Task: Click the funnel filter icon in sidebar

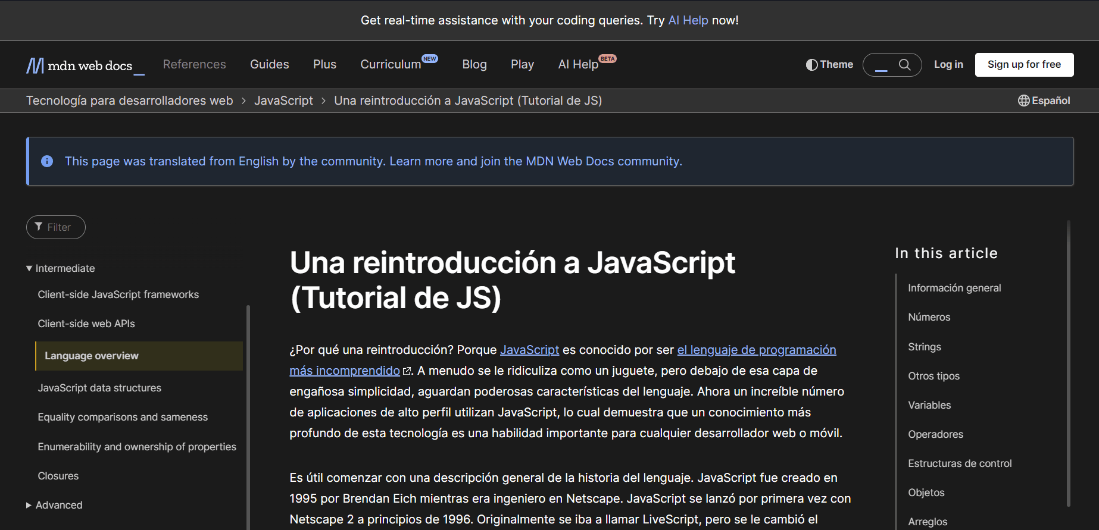Action: pos(39,227)
